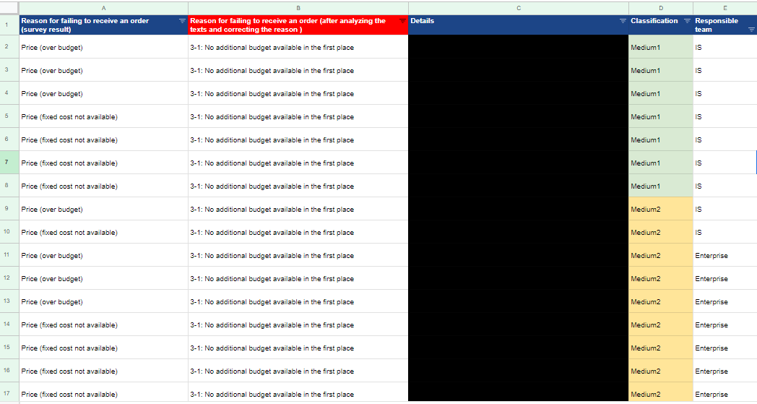Select the blacked-out Details cell in row 12
This screenshot has width=757, height=404.
(519, 279)
